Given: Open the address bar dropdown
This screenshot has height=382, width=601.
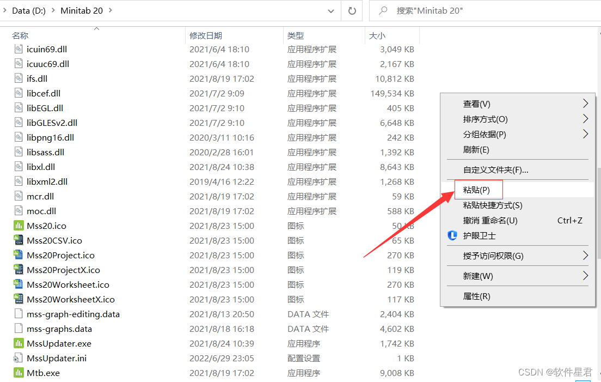Looking at the screenshot, I should coord(330,10).
